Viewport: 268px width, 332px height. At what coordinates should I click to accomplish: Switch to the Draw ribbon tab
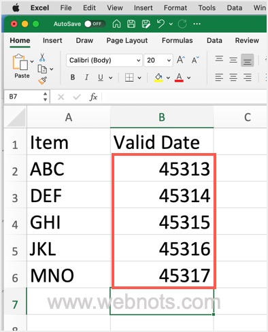[x=84, y=40]
